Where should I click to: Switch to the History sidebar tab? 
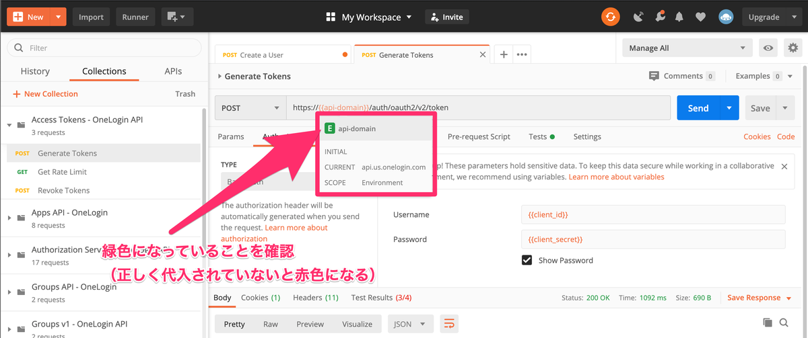[x=35, y=71]
